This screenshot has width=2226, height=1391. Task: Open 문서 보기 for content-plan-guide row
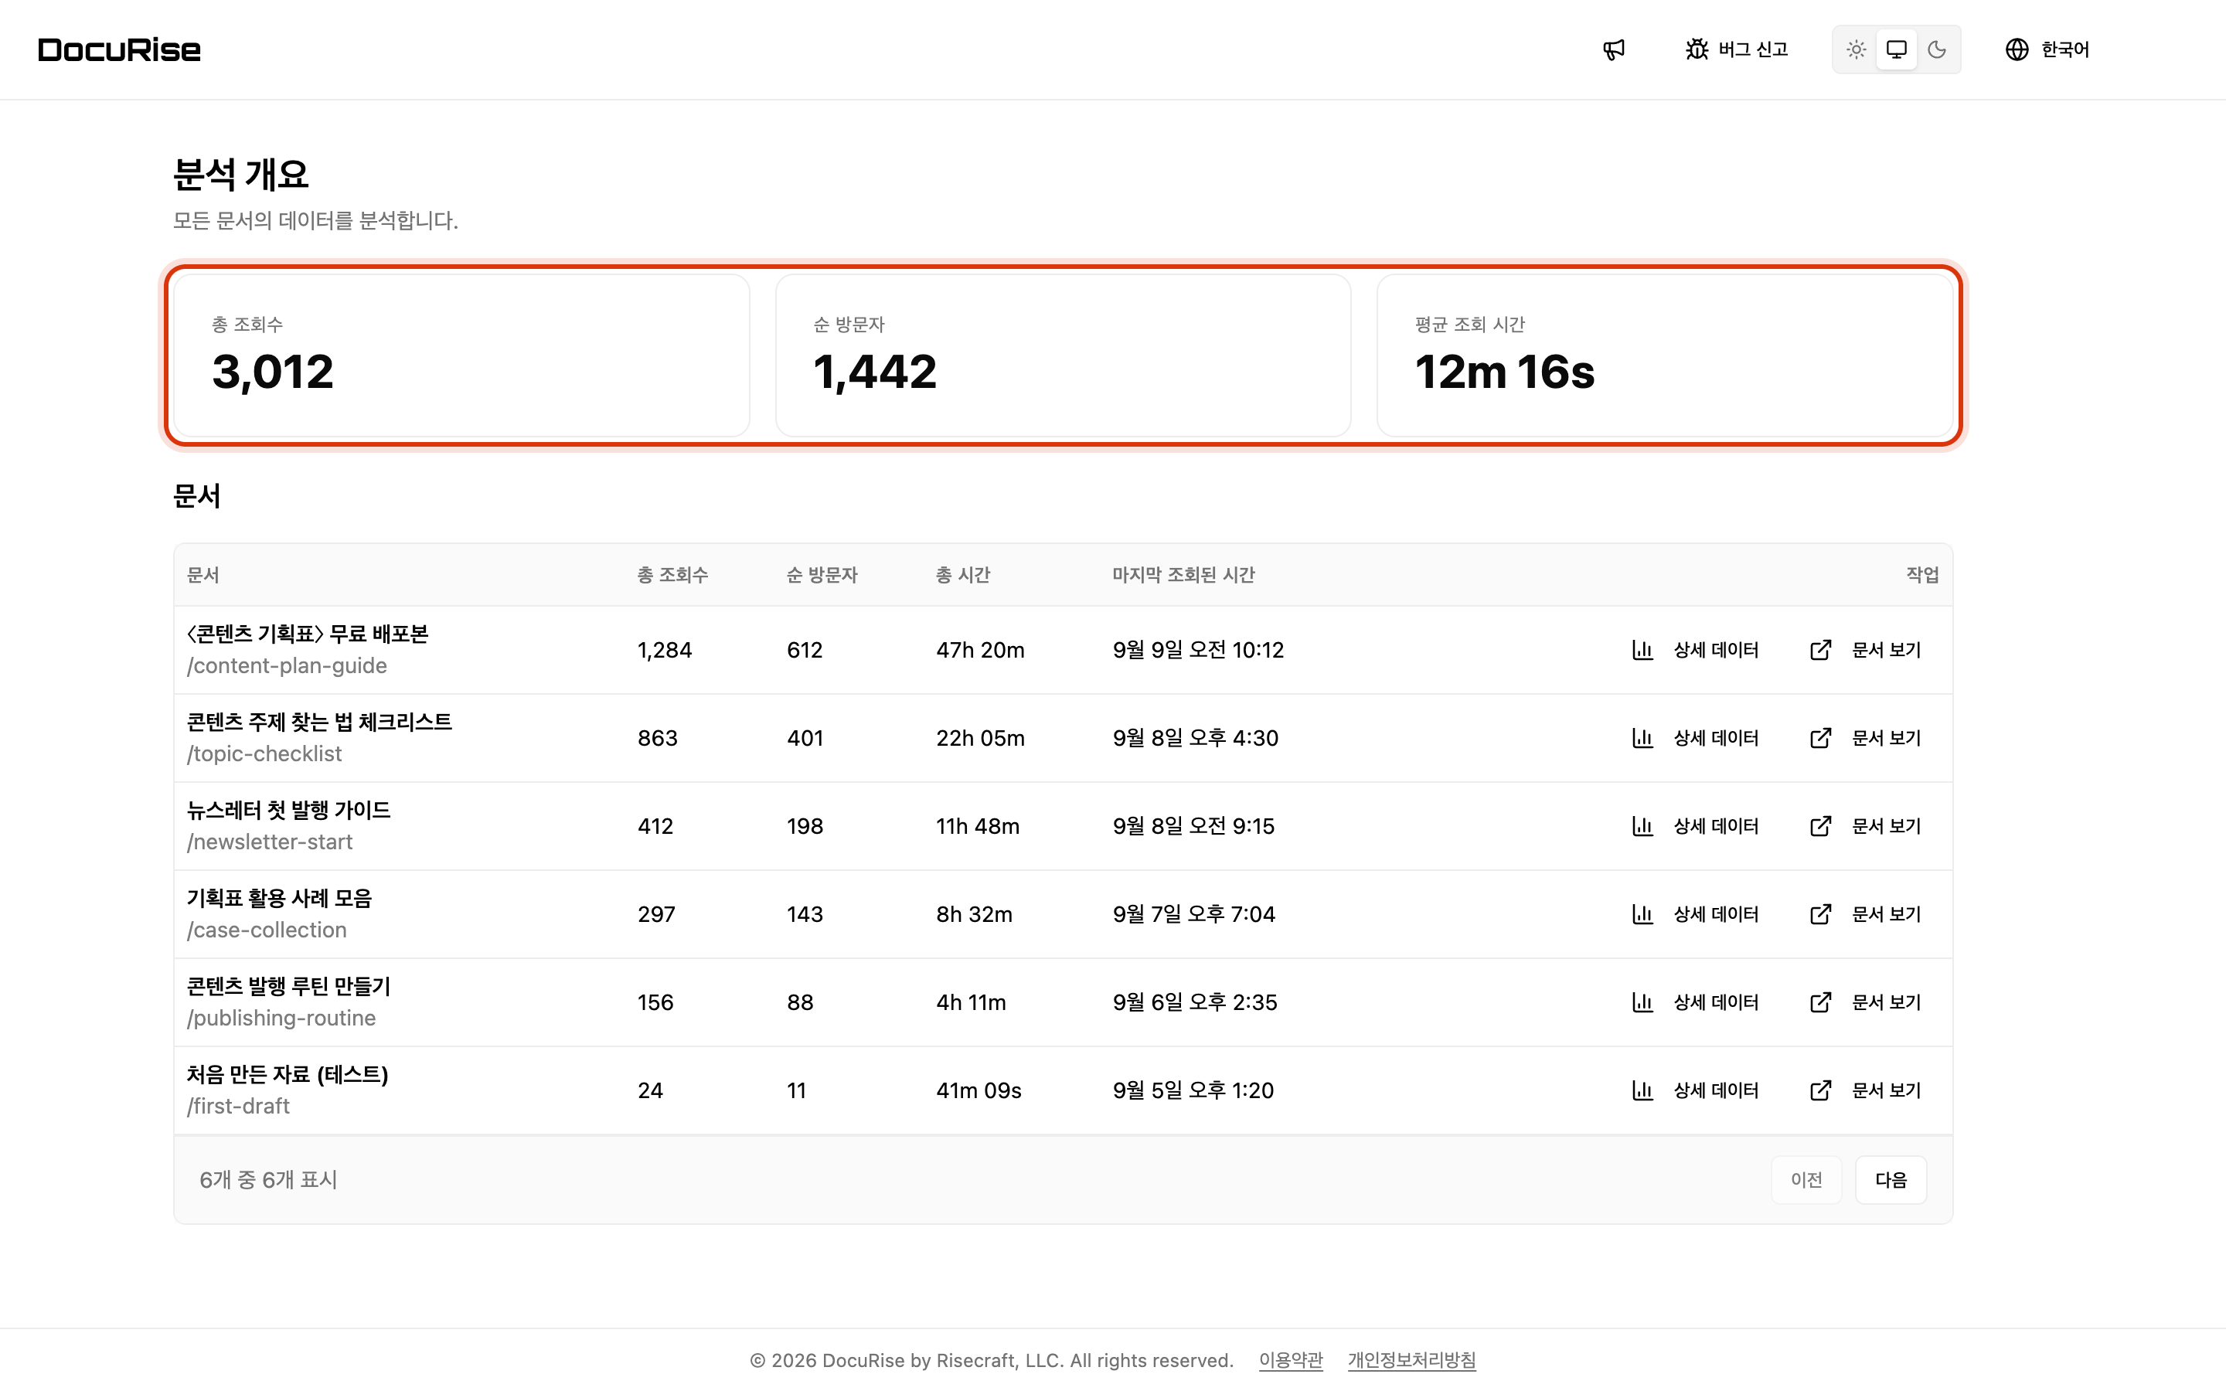pos(1865,651)
